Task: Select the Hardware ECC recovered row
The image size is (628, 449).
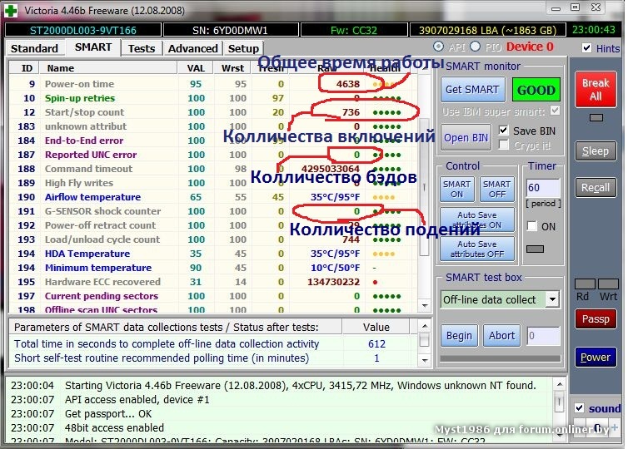Action: point(213,282)
